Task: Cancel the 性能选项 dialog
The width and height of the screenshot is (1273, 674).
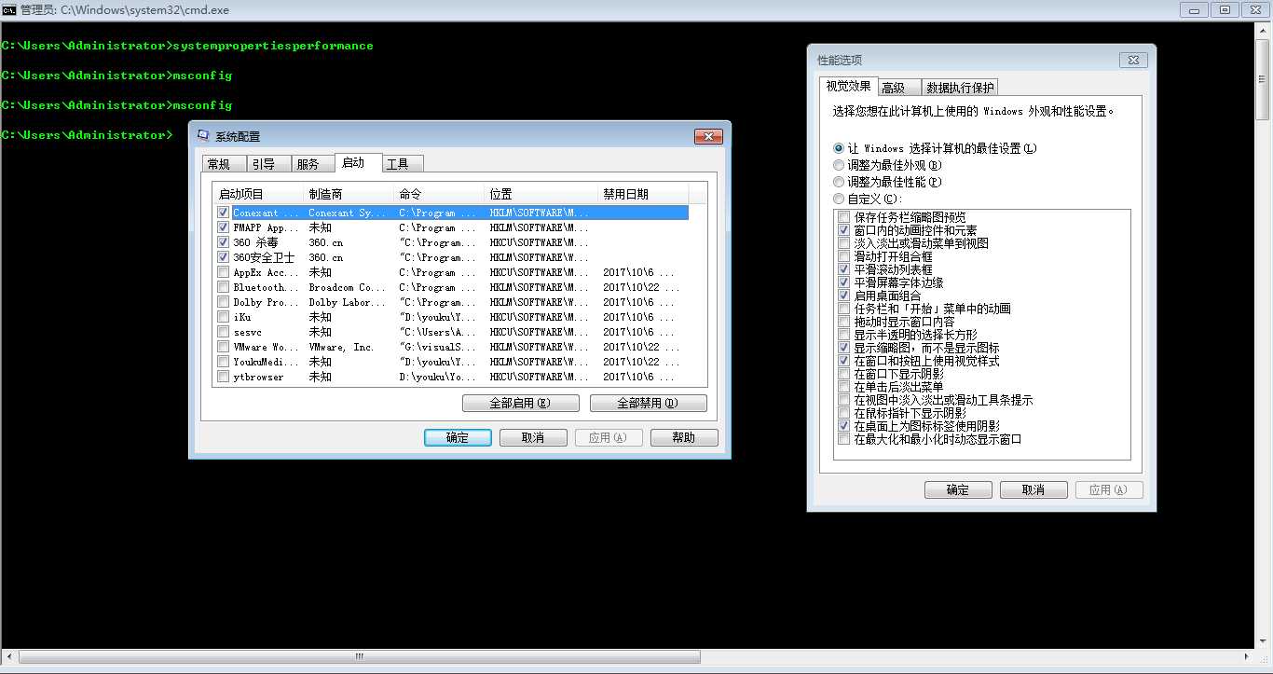Action: coord(1033,489)
